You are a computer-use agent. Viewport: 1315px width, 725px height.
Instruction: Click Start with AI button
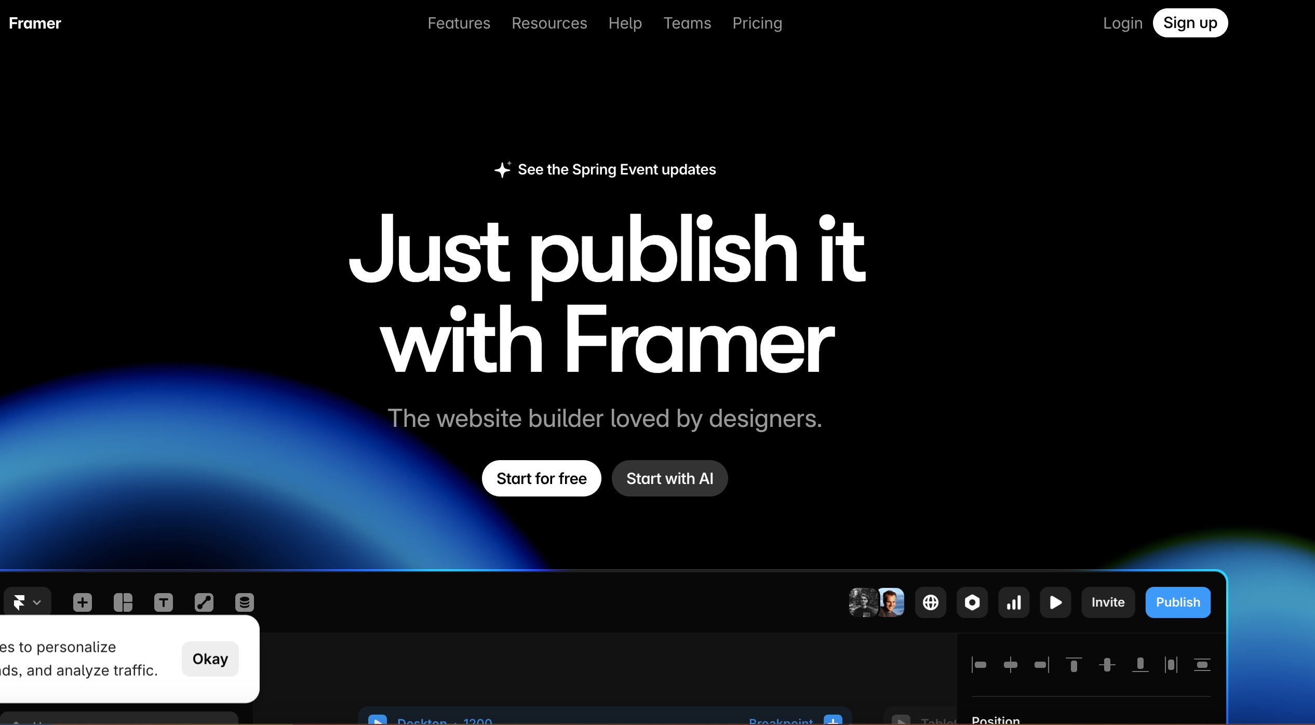[x=669, y=478]
